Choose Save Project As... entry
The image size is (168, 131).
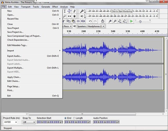[32, 32]
